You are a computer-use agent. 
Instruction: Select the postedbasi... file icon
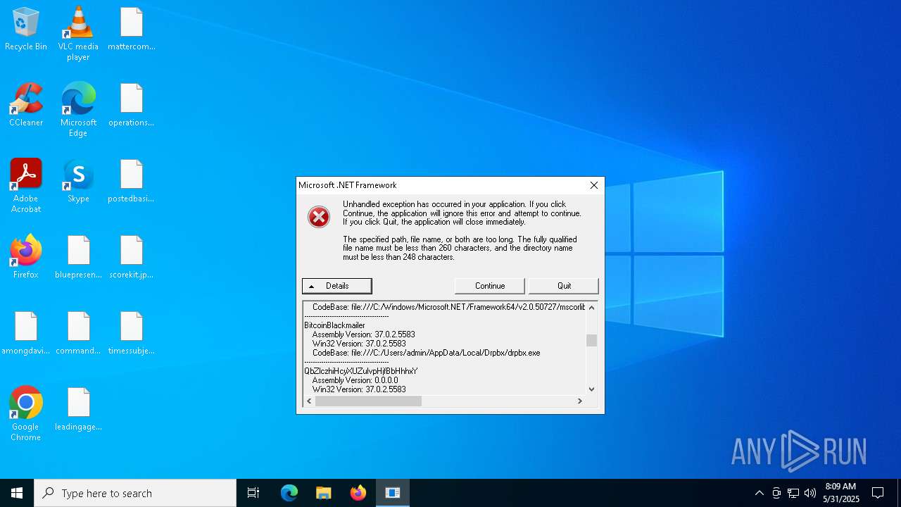132,182
